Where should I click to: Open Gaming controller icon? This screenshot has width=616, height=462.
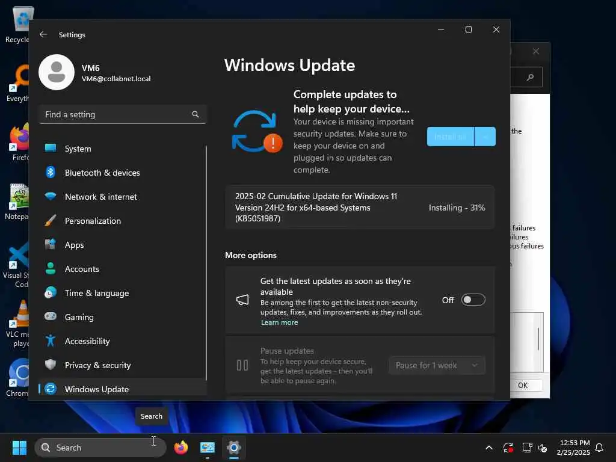(x=51, y=316)
